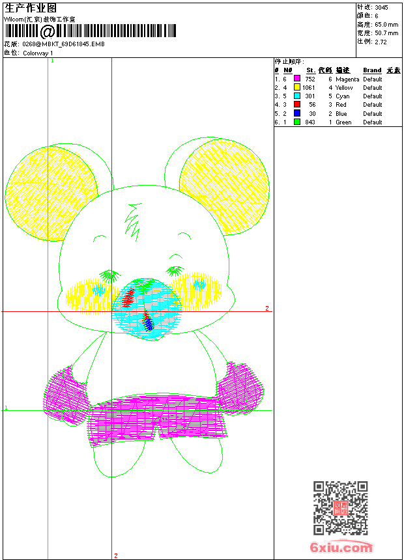Click the '元素' element column header
This screenshot has width=404, height=560.
tap(394, 70)
